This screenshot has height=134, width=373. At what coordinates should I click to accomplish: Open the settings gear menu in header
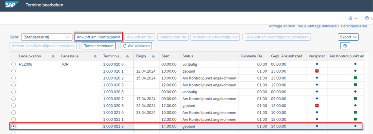[x=353, y=18]
